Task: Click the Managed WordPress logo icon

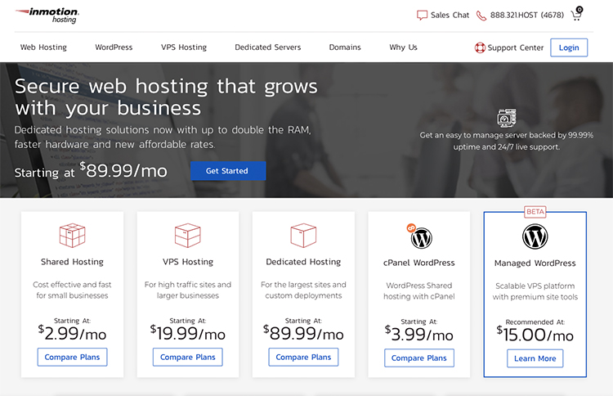Action: click(535, 236)
